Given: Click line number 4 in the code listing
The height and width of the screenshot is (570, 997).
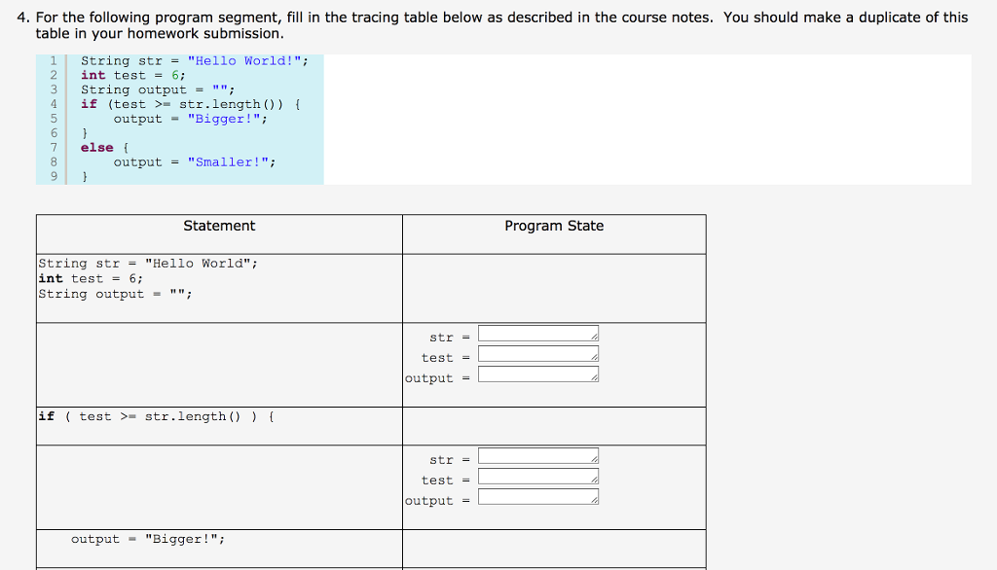Looking at the screenshot, I should (53, 104).
